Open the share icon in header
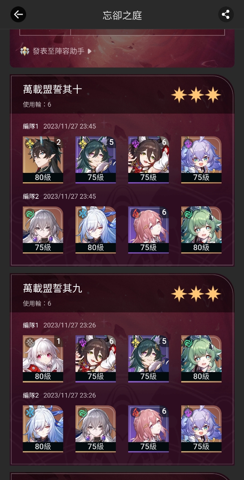The height and width of the screenshot is (480, 244). point(226,15)
